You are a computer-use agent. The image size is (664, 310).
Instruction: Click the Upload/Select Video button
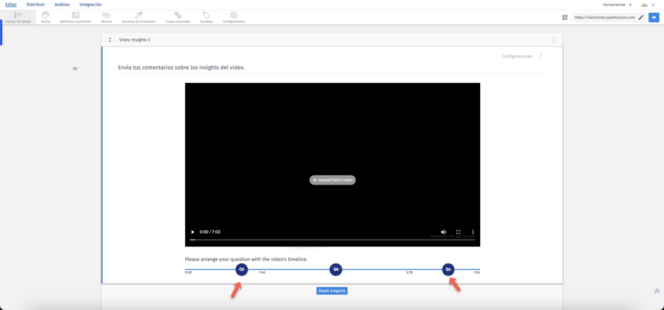tap(333, 180)
